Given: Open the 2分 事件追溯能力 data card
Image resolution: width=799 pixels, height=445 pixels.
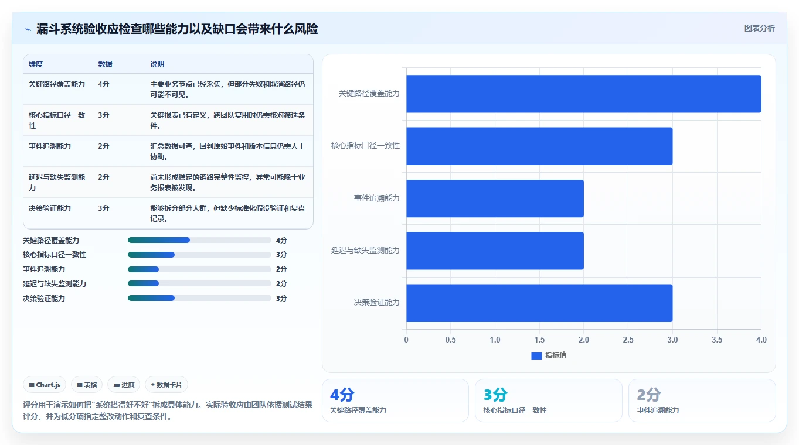Looking at the screenshot, I should (x=702, y=400).
